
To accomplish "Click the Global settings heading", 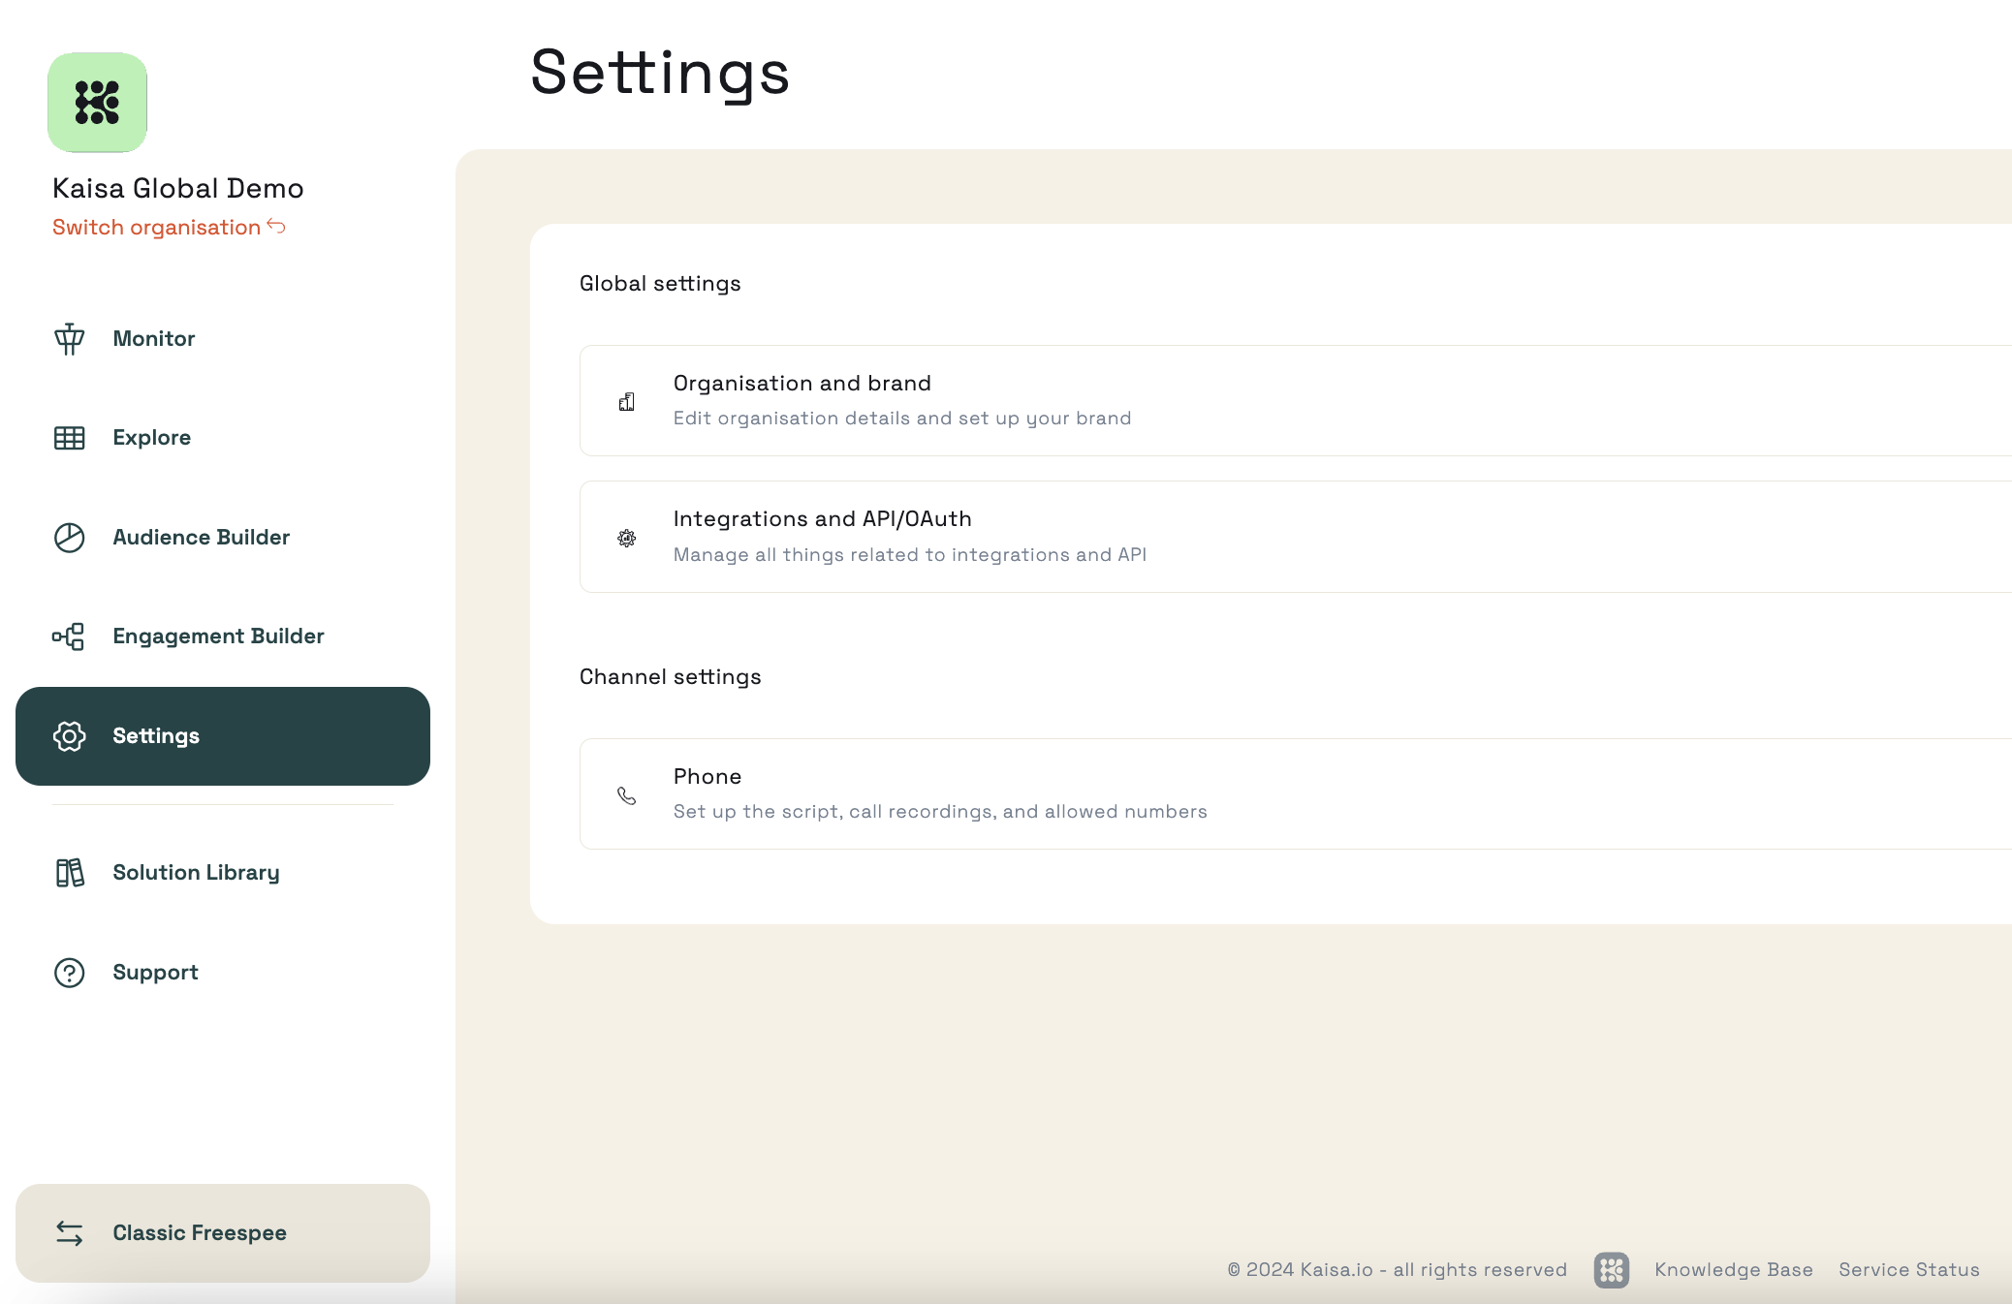I will point(660,284).
